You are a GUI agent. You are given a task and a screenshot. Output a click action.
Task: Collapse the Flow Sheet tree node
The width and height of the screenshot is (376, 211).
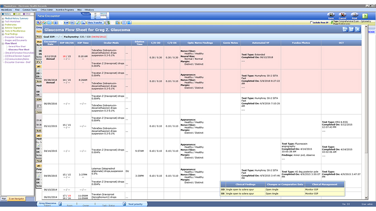click(3, 43)
